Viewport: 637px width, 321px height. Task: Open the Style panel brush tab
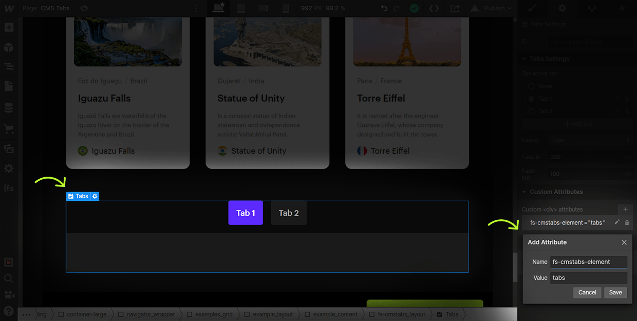coord(531,8)
